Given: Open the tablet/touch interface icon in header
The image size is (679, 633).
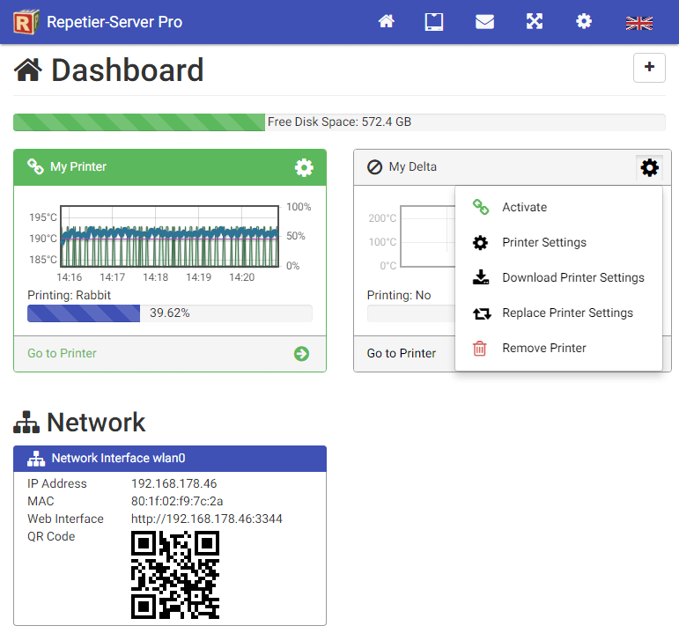Looking at the screenshot, I should (x=434, y=22).
